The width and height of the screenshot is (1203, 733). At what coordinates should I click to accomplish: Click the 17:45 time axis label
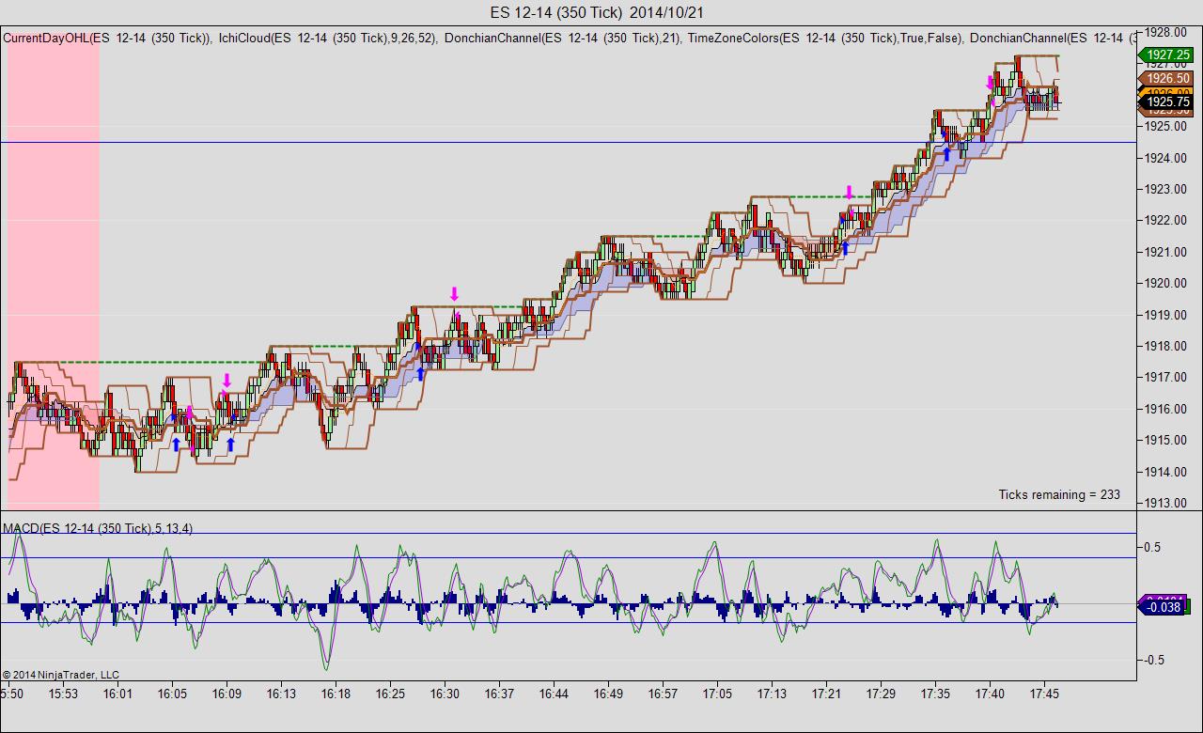pos(1044,694)
